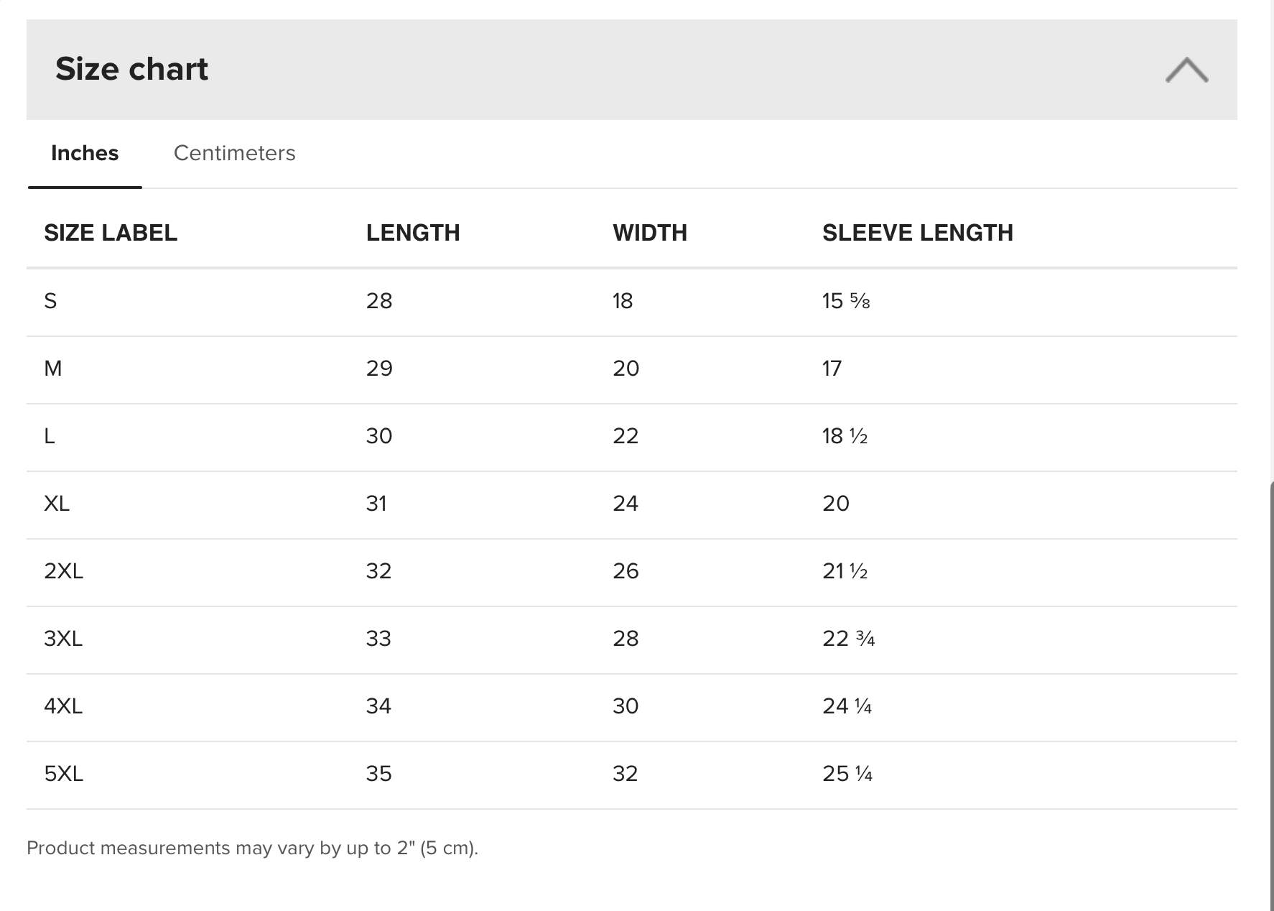Switch to the Centimeters tab
This screenshot has height=911, width=1274.
(234, 153)
